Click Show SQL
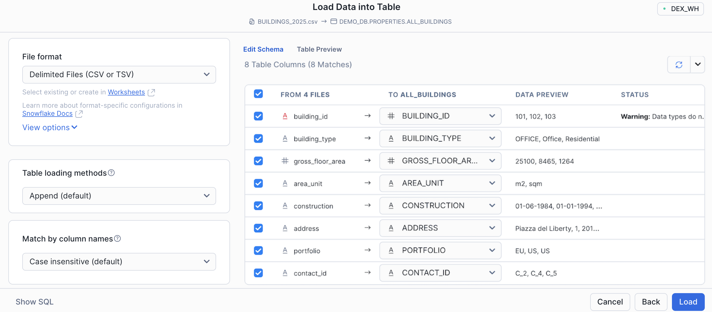The width and height of the screenshot is (712, 312). coord(34,302)
